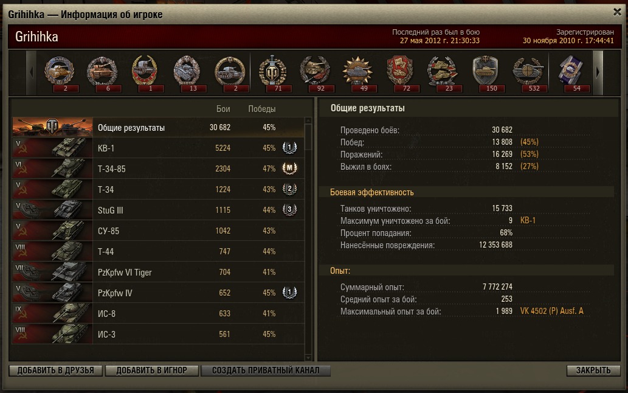Click Создать приватный канал button
Screen dimensions: 628x393
(266, 370)
